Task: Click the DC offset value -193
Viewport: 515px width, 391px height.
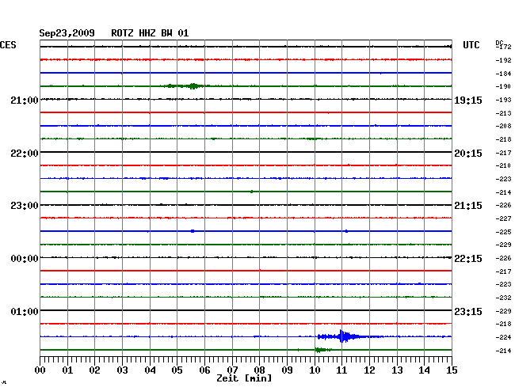Action: click(503, 100)
